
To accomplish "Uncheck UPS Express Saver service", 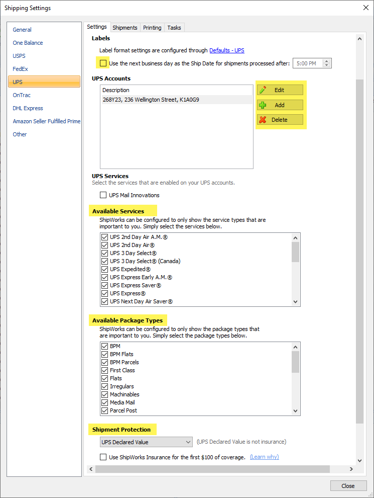I will (104, 285).
